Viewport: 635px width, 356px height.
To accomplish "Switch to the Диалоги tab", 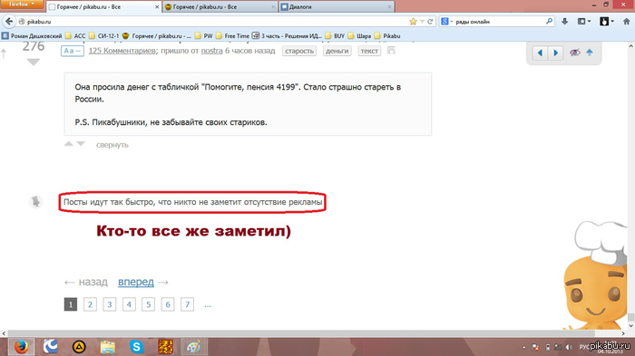I will (x=337, y=7).
